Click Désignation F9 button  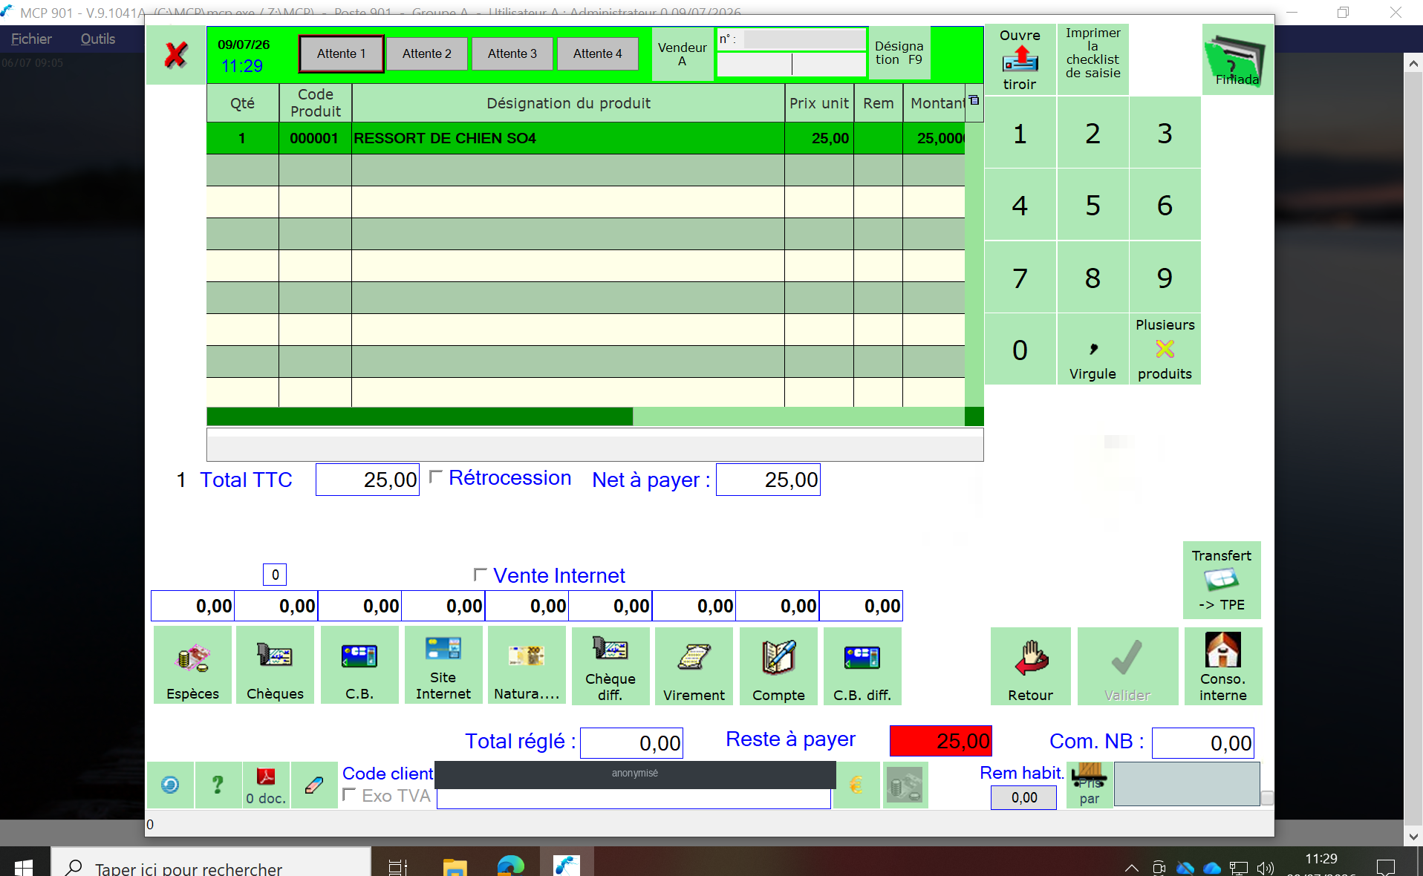click(x=899, y=53)
